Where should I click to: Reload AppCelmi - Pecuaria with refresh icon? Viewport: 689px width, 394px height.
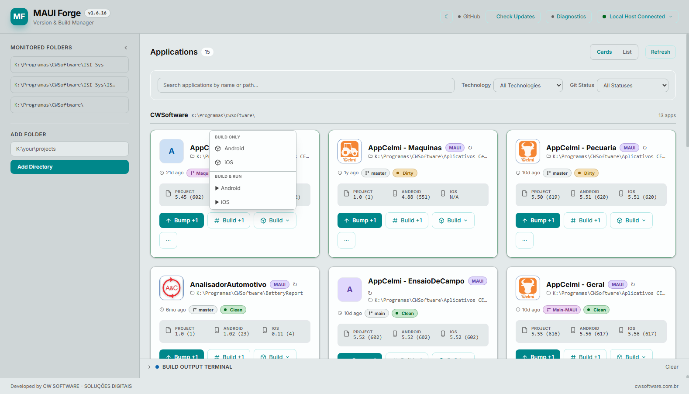coord(644,148)
